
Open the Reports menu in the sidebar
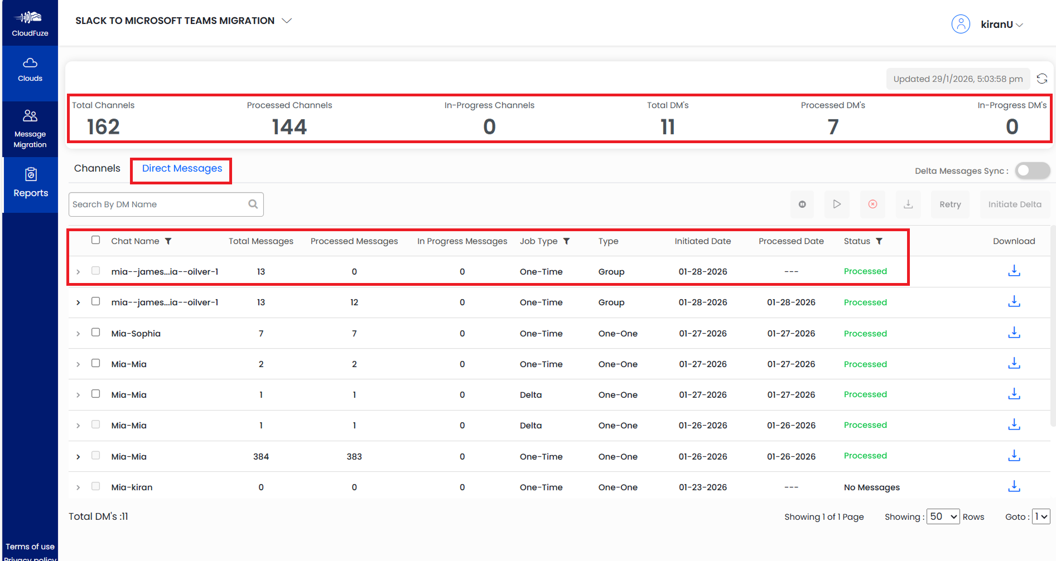(31, 183)
